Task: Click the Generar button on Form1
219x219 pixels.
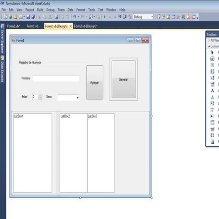Action: pyautogui.click(x=124, y=79)
